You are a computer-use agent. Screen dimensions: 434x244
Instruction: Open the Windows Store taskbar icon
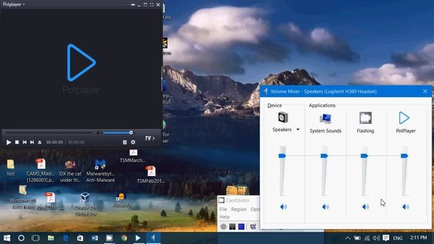(x=80, y=238)
